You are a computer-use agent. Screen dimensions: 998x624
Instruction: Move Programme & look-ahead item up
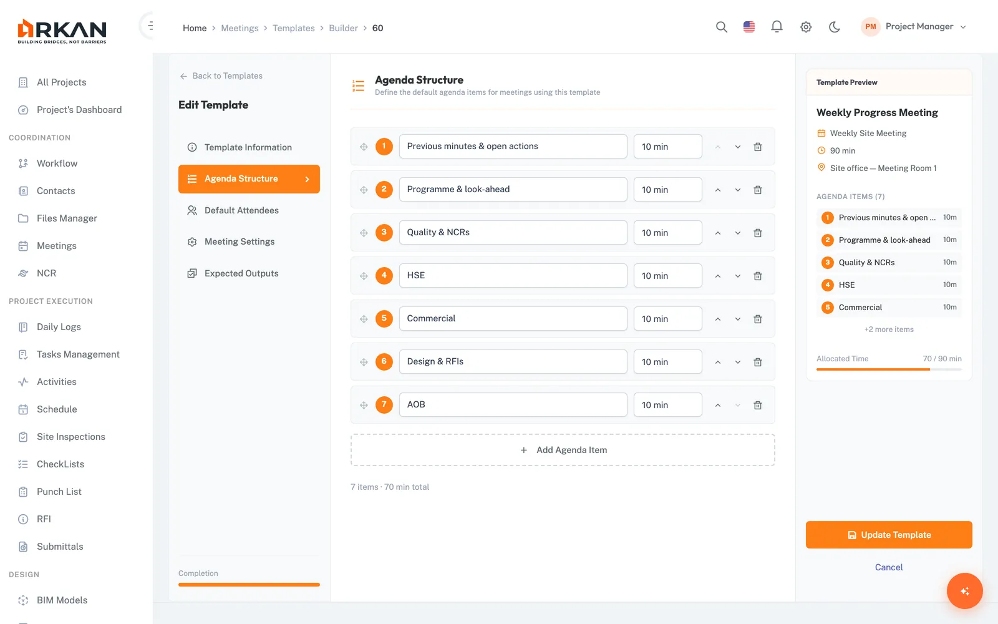point(718,190)
